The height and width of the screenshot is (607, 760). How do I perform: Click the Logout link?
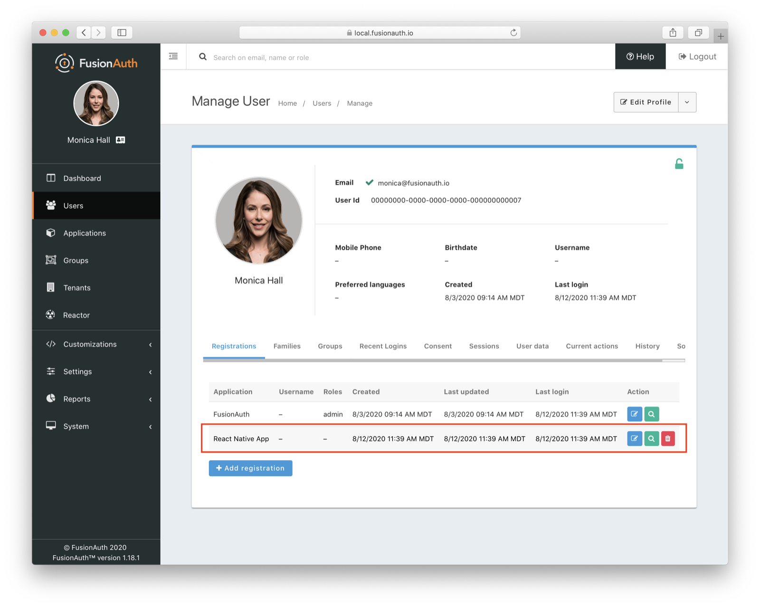[x=697, y=57]
